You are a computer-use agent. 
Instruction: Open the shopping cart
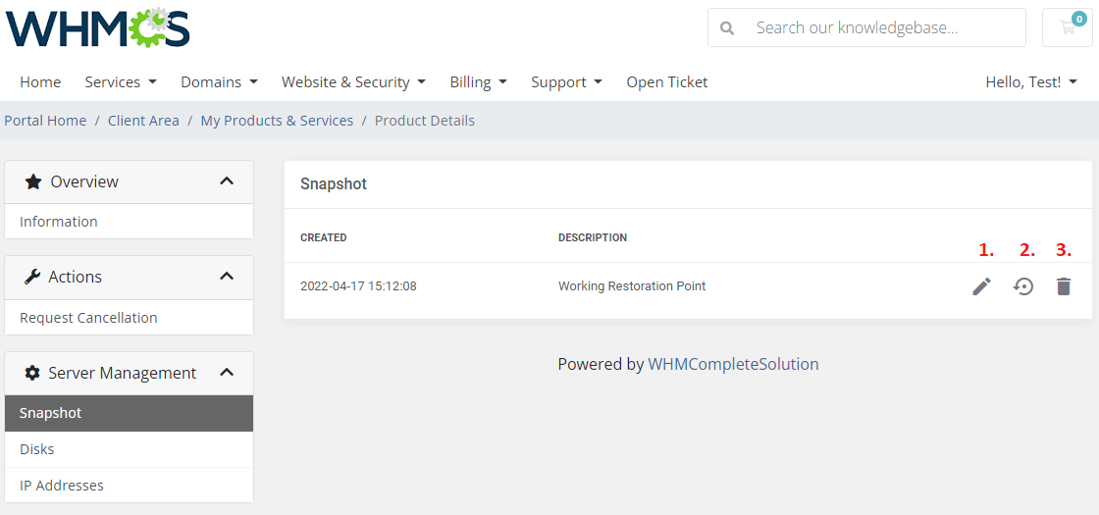point(1068,27)
